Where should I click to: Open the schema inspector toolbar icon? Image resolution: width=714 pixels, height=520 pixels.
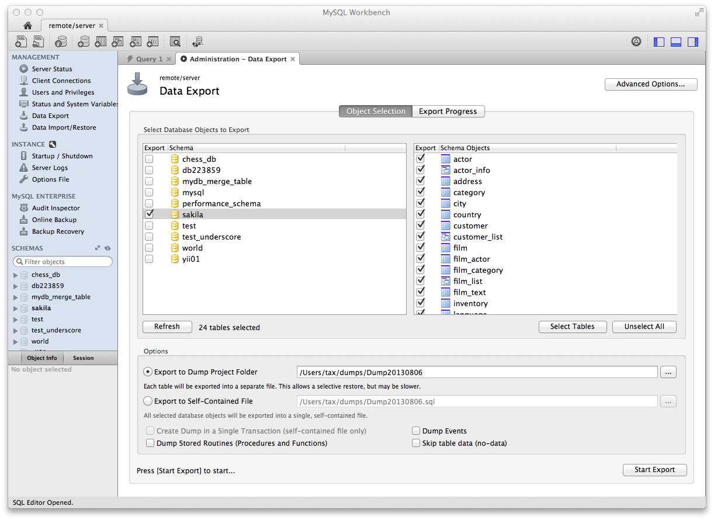(x=60, y=41)
